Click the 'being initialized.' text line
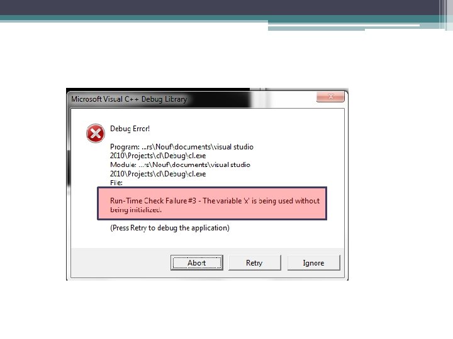 coord(135,210)
